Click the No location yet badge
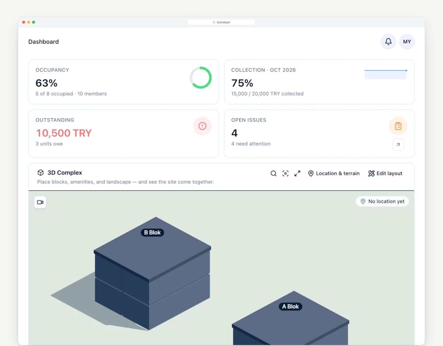Image resolution: width=443 pixels, height=346 pixels. (x=382, y=201)
